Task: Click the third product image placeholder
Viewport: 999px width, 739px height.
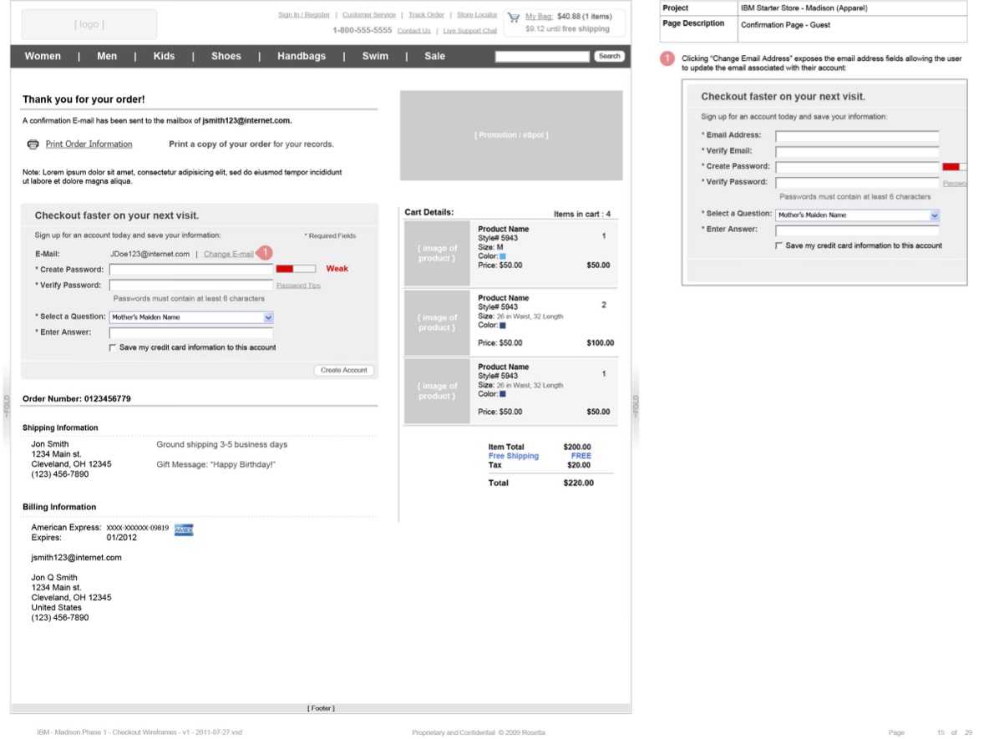Action: point(437,391)
